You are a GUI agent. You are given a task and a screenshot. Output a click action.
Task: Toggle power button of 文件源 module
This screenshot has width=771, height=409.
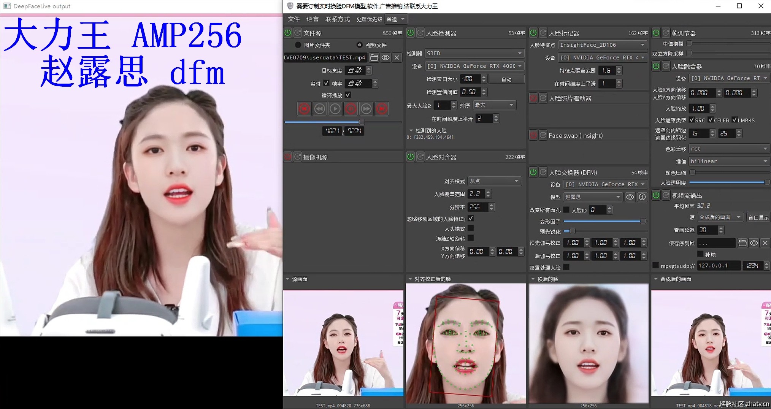[288, 33]
